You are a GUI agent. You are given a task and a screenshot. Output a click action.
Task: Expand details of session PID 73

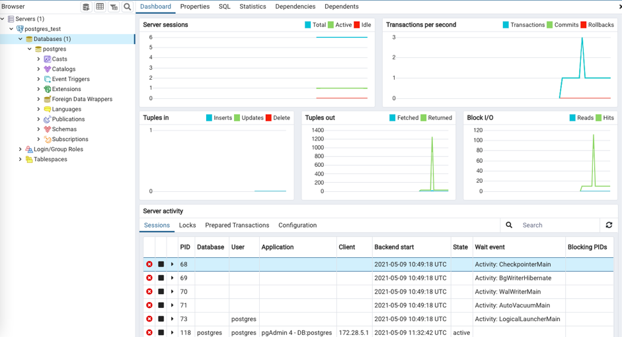click(172, 319)
